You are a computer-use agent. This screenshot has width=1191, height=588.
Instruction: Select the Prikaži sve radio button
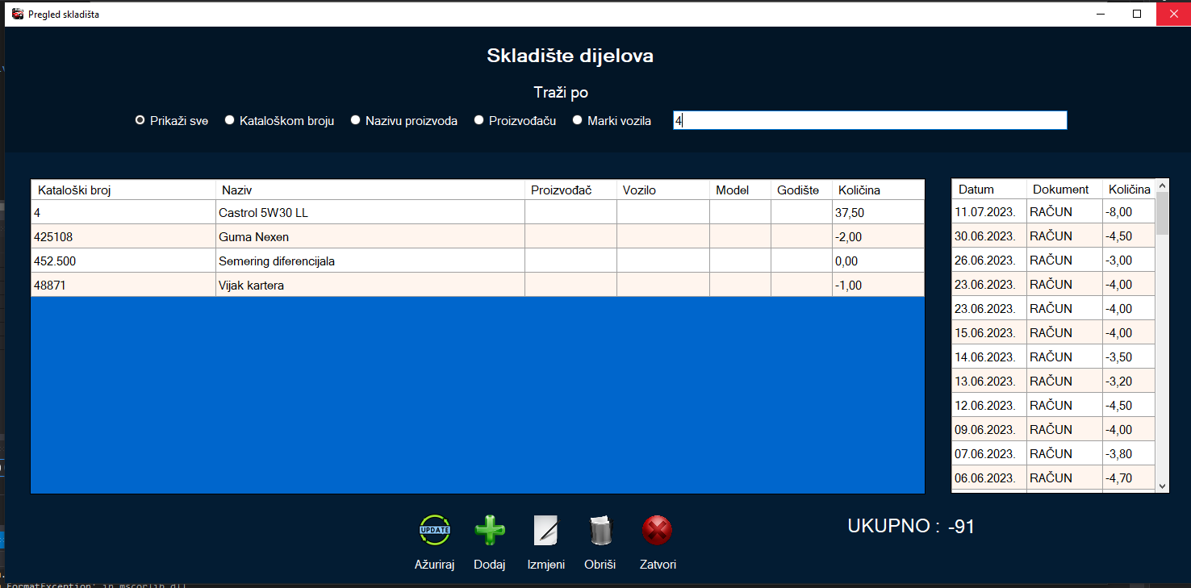[x=140, y=120]
